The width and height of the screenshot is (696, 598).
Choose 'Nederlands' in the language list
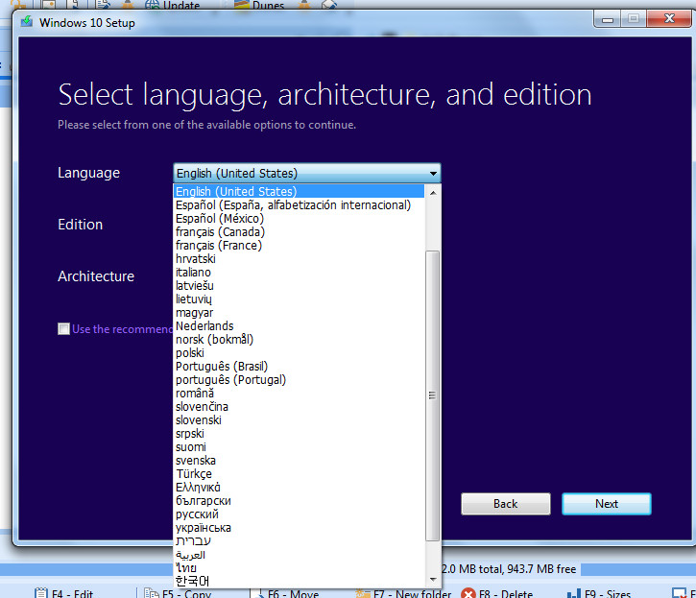click(204, 326)
